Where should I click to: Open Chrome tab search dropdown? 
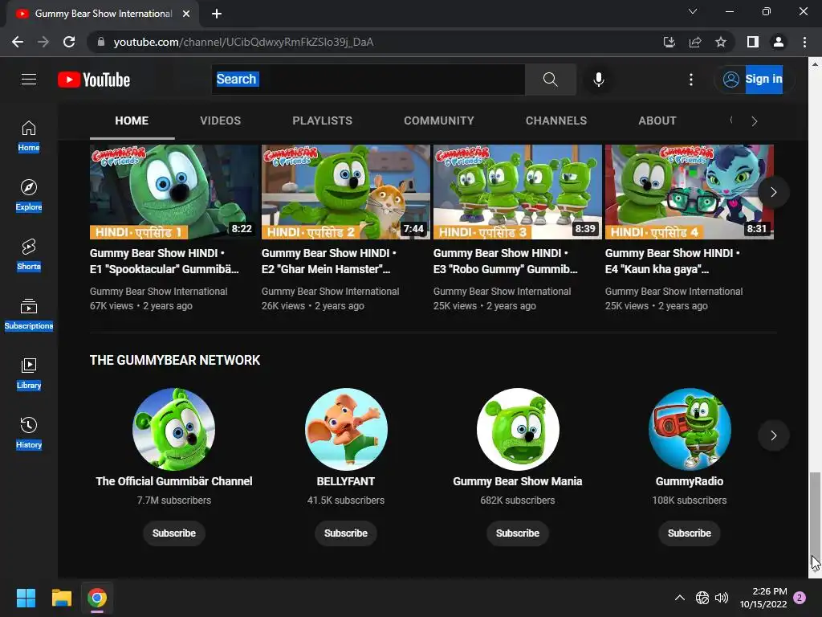coord(693,11)
